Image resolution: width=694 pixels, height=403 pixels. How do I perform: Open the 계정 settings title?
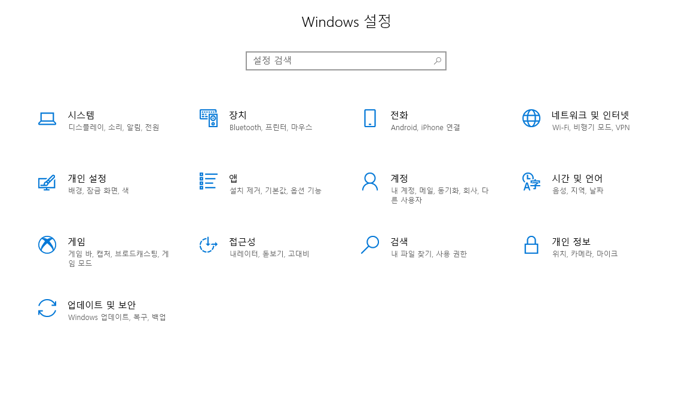399,179
